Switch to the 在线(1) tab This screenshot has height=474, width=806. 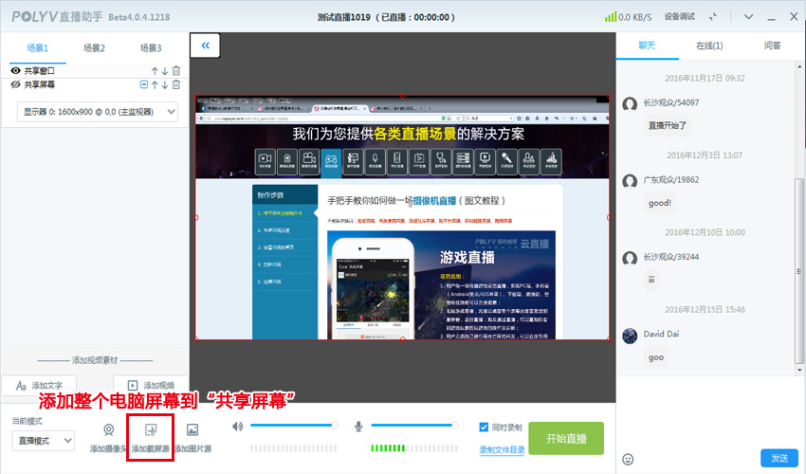[709, 46]
